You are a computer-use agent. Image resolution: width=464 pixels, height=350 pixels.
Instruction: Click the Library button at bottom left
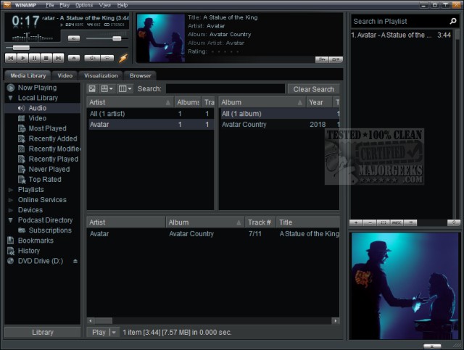[43, 333]
